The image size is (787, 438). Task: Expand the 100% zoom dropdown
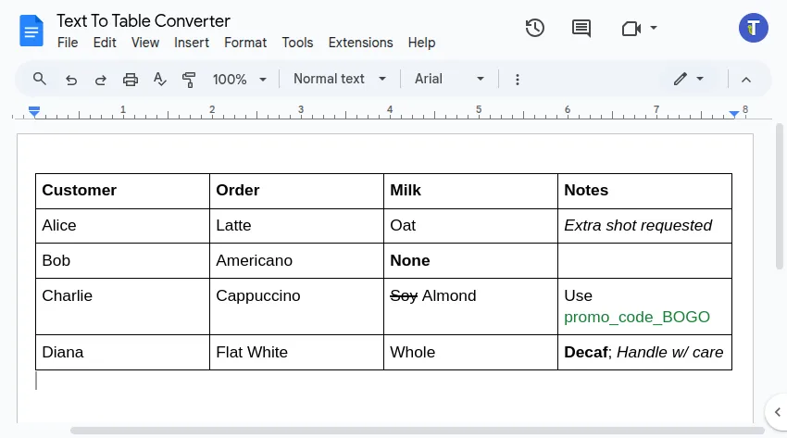pos(239,80)
